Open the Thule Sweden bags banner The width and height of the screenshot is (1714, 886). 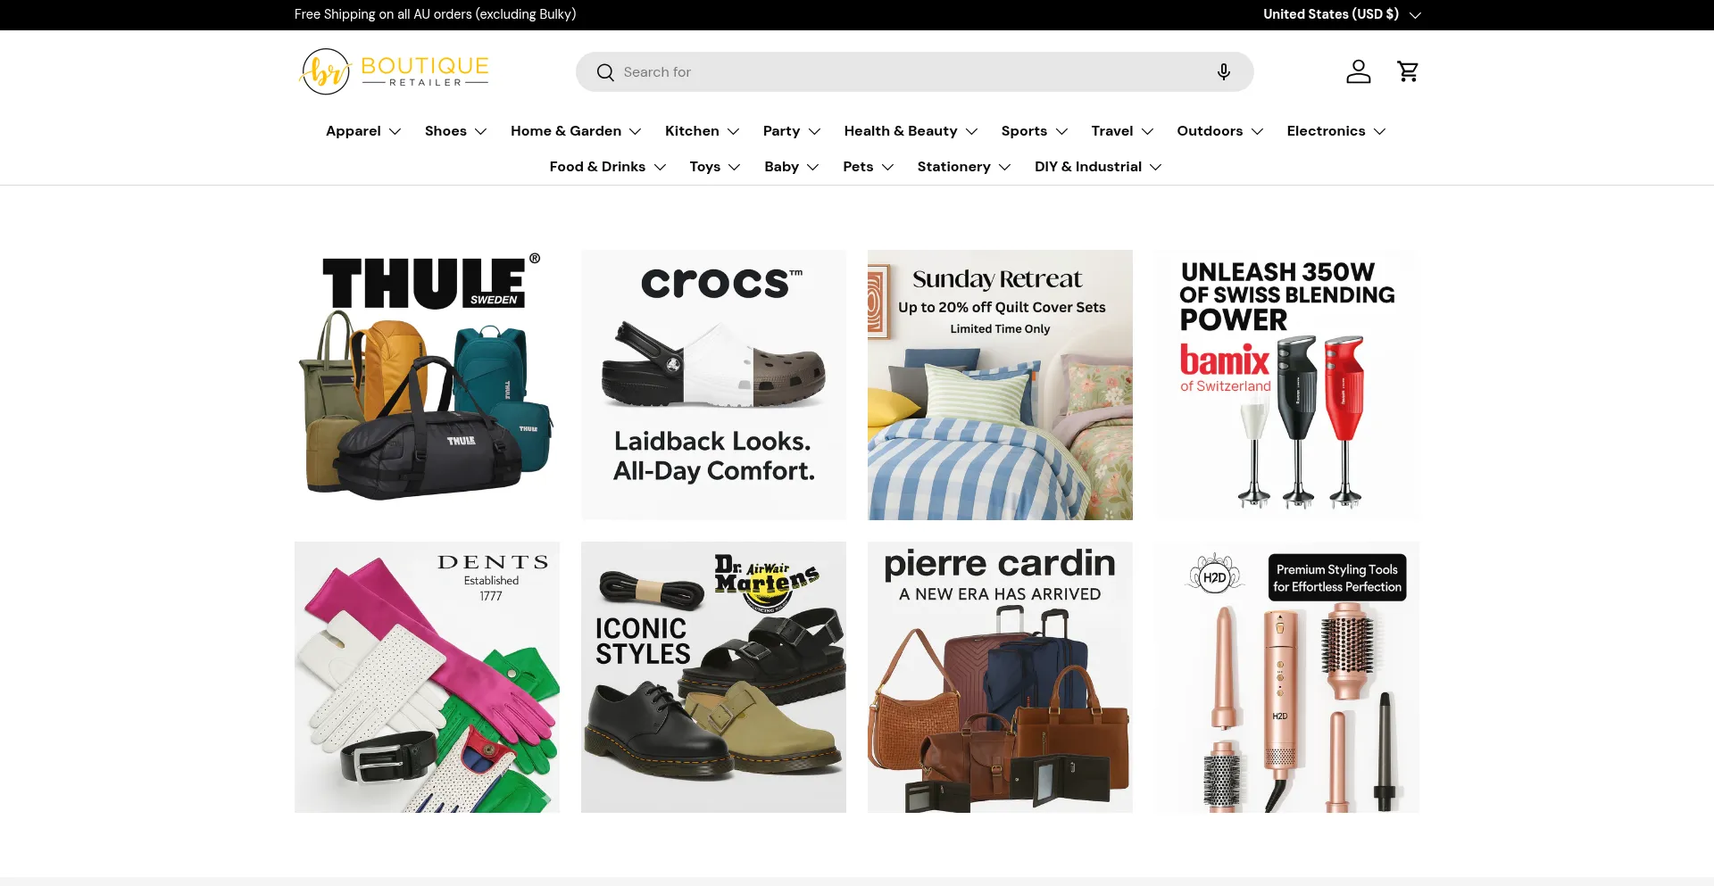pos(427,385)
